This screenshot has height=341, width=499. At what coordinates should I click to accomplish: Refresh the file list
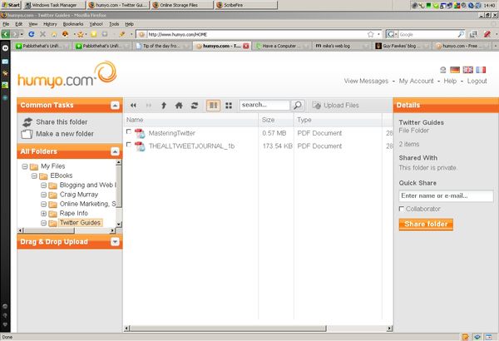pyautogui.click(x=194, y=106)
